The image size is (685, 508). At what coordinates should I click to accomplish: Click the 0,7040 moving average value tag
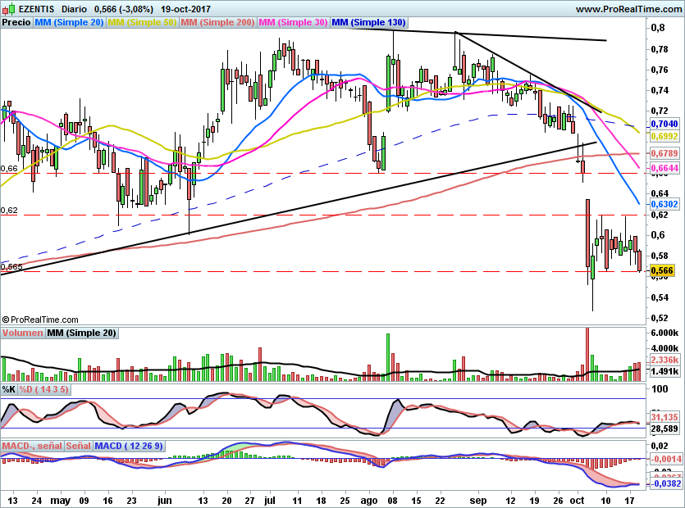(x=665, y=124)
